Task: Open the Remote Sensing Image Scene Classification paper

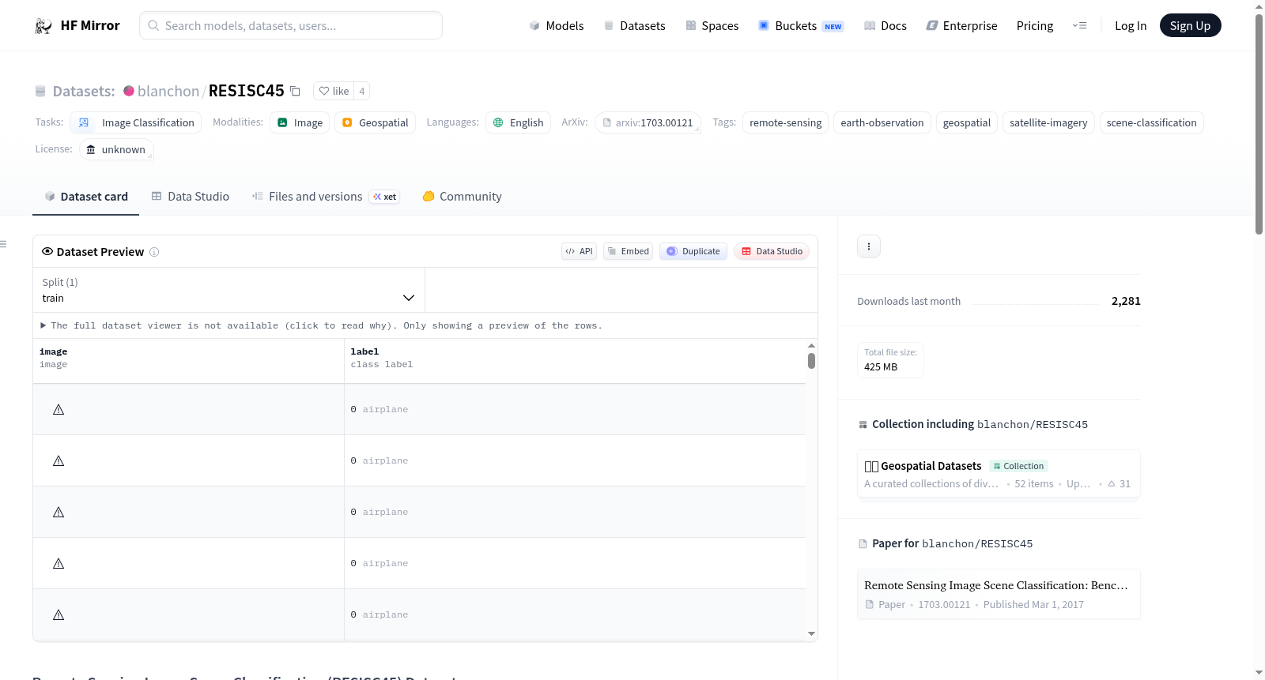Action: [999, 594]
